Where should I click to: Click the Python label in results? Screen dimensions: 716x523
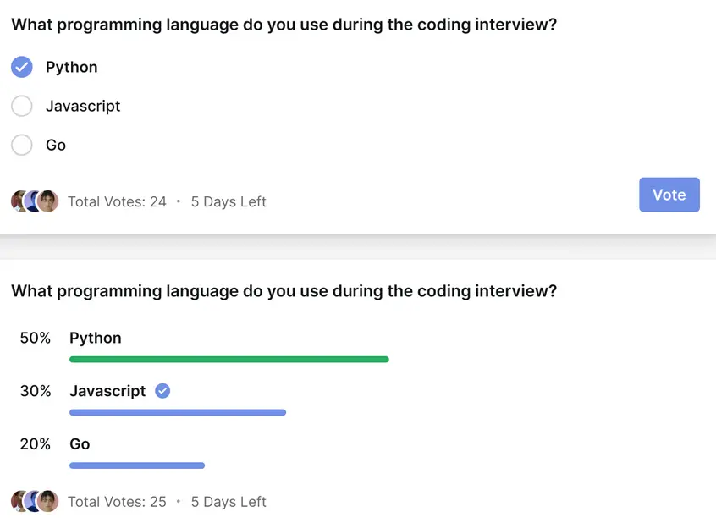[x=96, y=338]
